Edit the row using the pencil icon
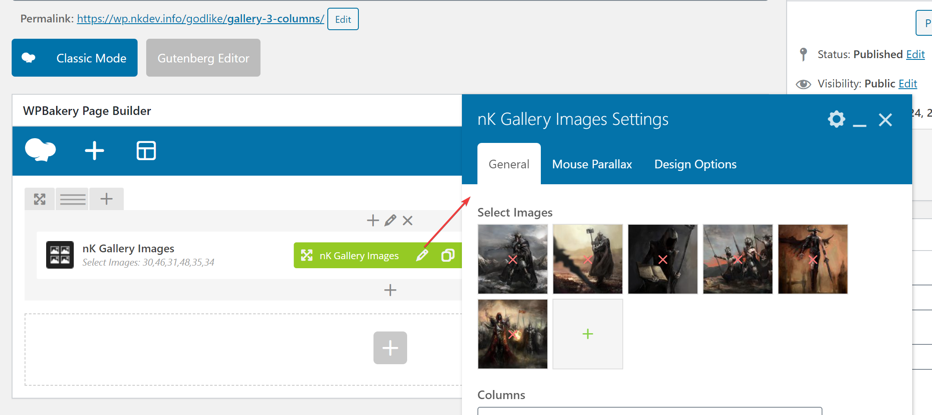 [x=390, y=220]
